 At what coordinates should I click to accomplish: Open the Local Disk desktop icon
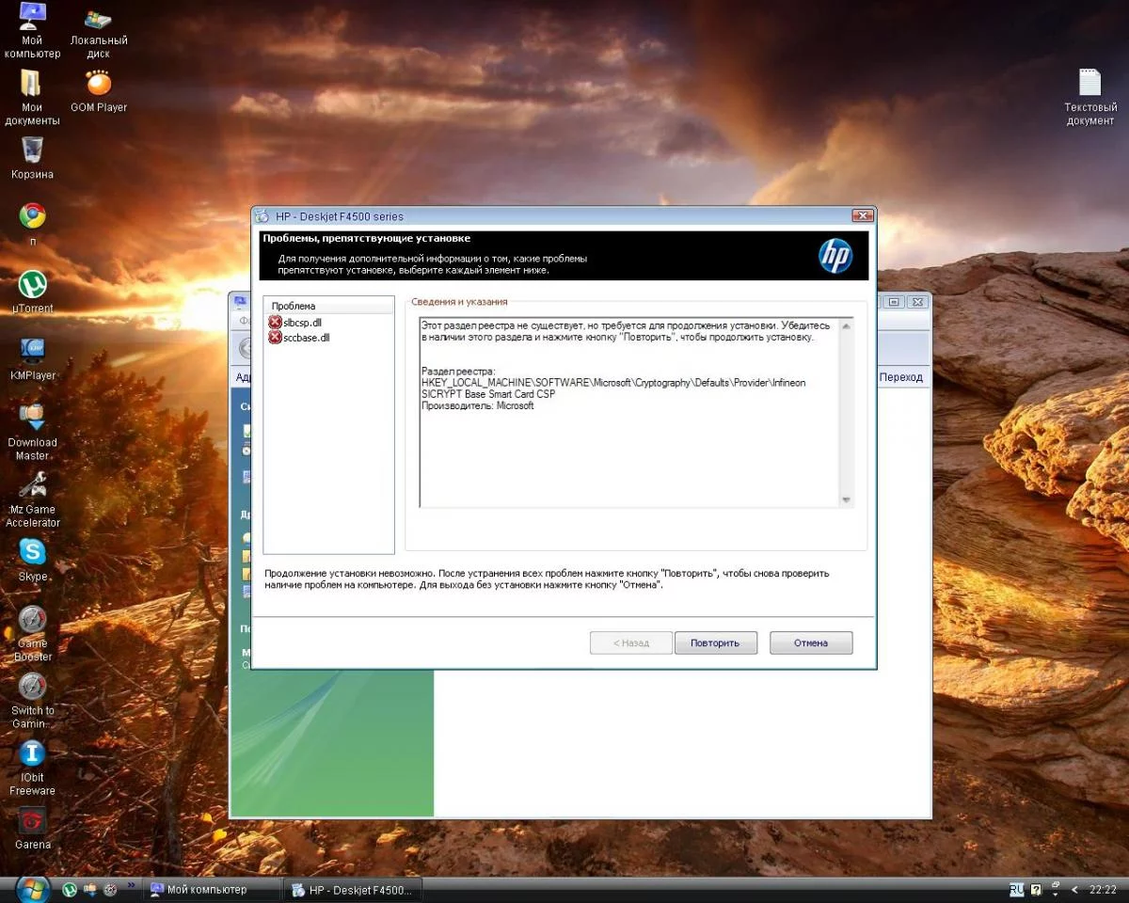click(x=99, y=33)
